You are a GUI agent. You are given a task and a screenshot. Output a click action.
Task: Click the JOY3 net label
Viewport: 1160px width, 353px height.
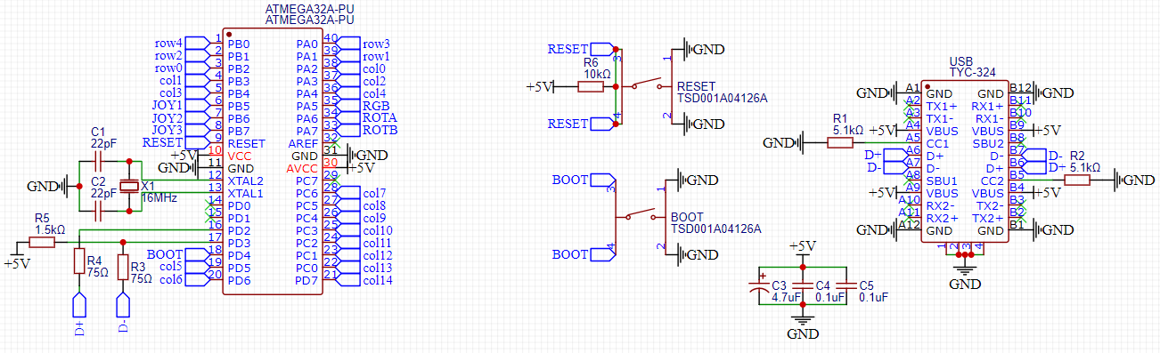click(167, 130)
